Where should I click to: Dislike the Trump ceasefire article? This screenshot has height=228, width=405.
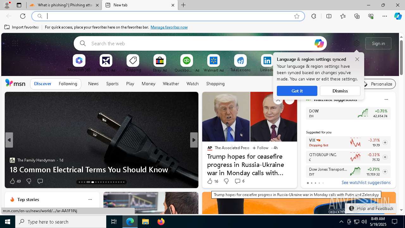[226, 181]
